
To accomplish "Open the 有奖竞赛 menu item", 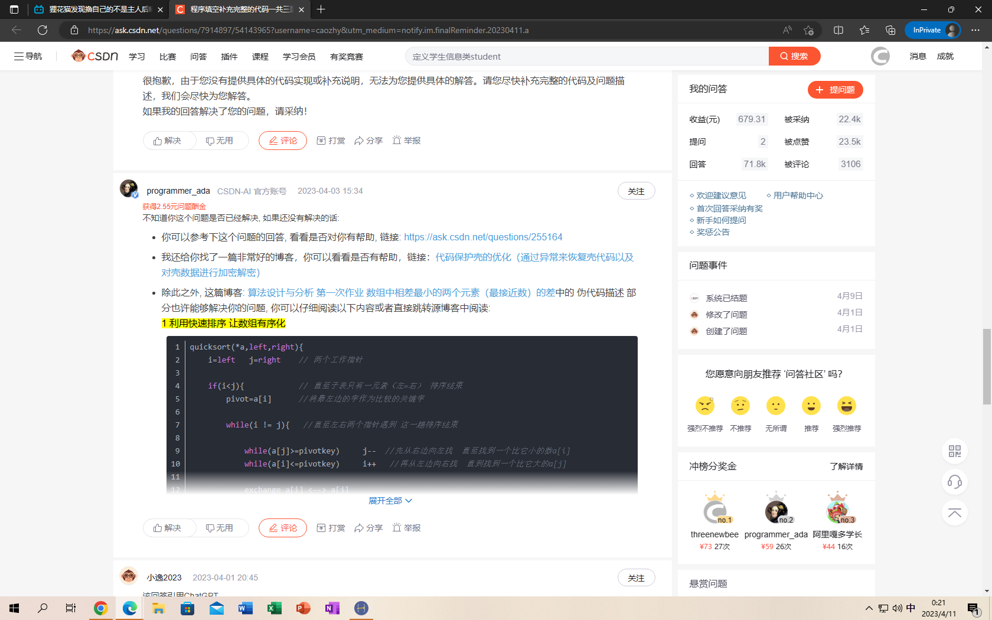I will click(347, 57).
